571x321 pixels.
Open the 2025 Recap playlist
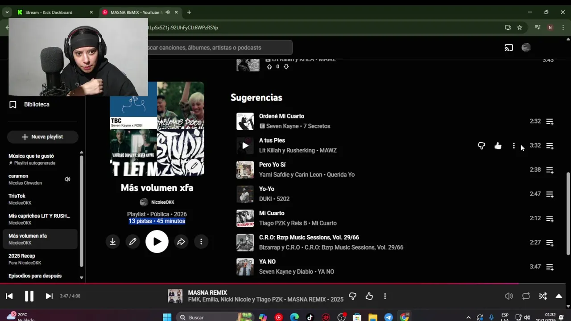pos(40,259)
